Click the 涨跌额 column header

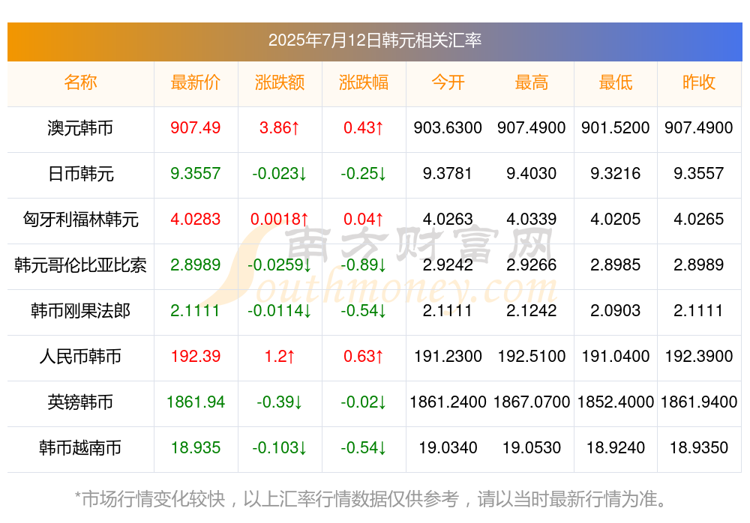(280, 82)
